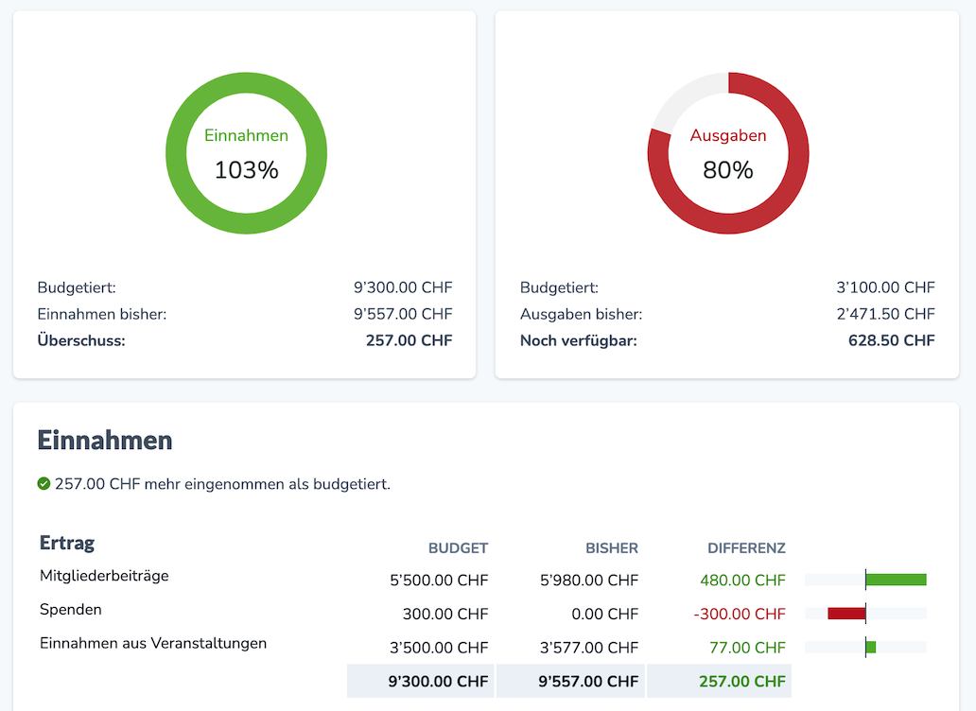This screenshot has width=976, height=711.
Task: Click the green checkmark success icon
Action: coord(44,484)
